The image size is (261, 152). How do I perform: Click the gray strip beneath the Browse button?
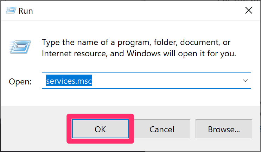pos(224,145)
